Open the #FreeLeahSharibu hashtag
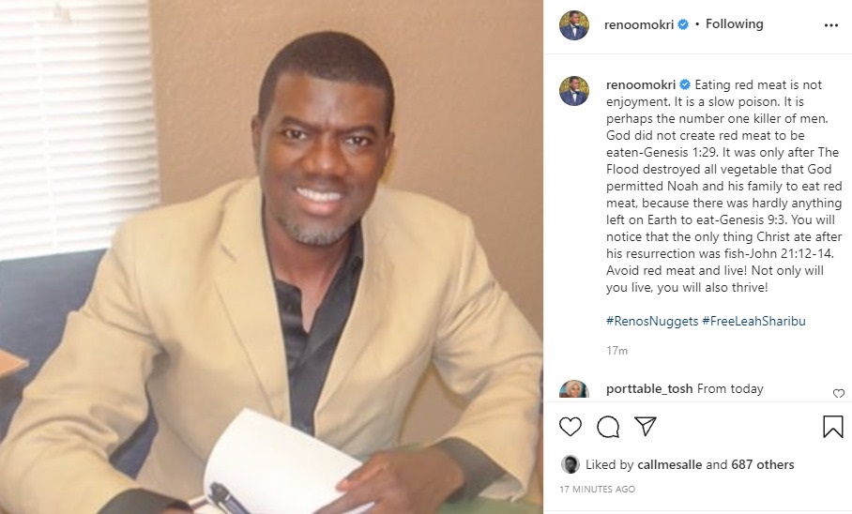Viewport: 852px width, 514px height. click(753, 321)
